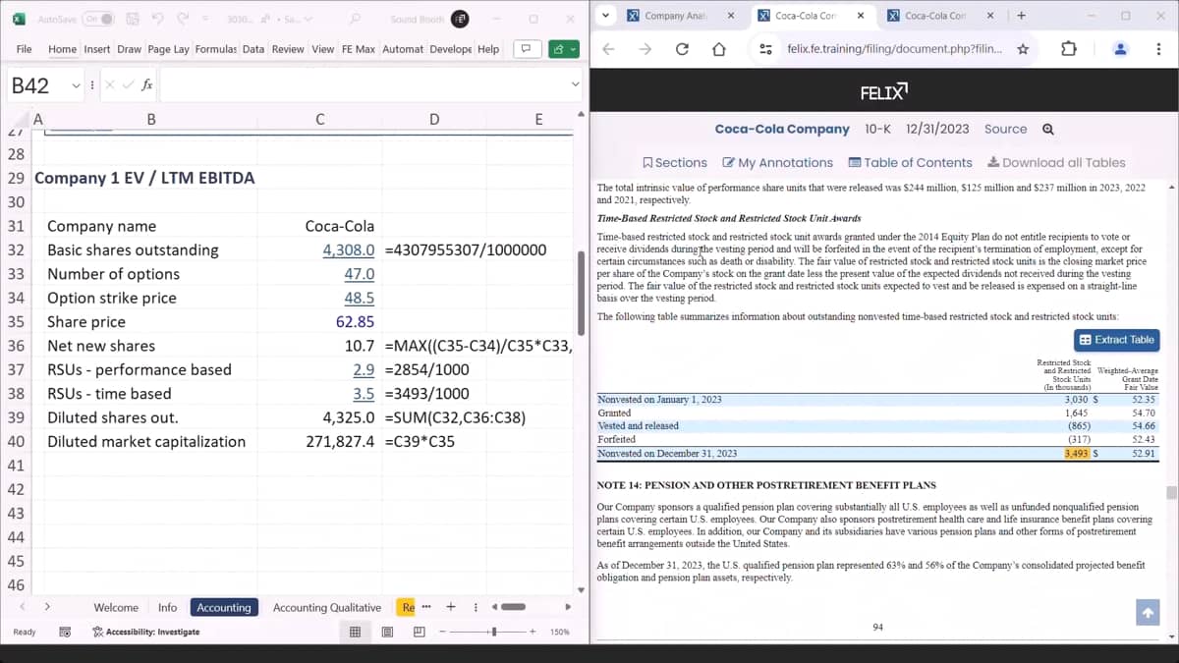Screen dimensions: 1179x663
Task: Switch to Normal view icon
Action: [355, 633]
